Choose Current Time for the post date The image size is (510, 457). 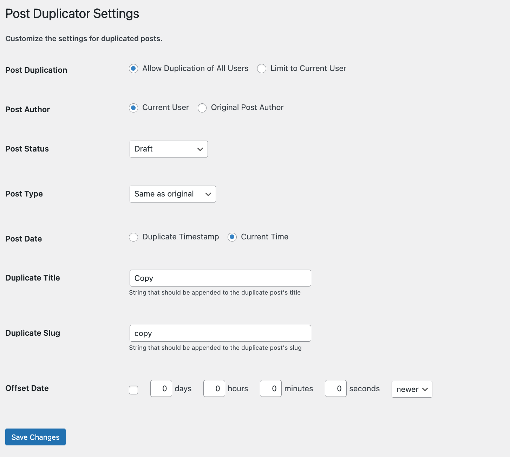click(x=232, y=237)
